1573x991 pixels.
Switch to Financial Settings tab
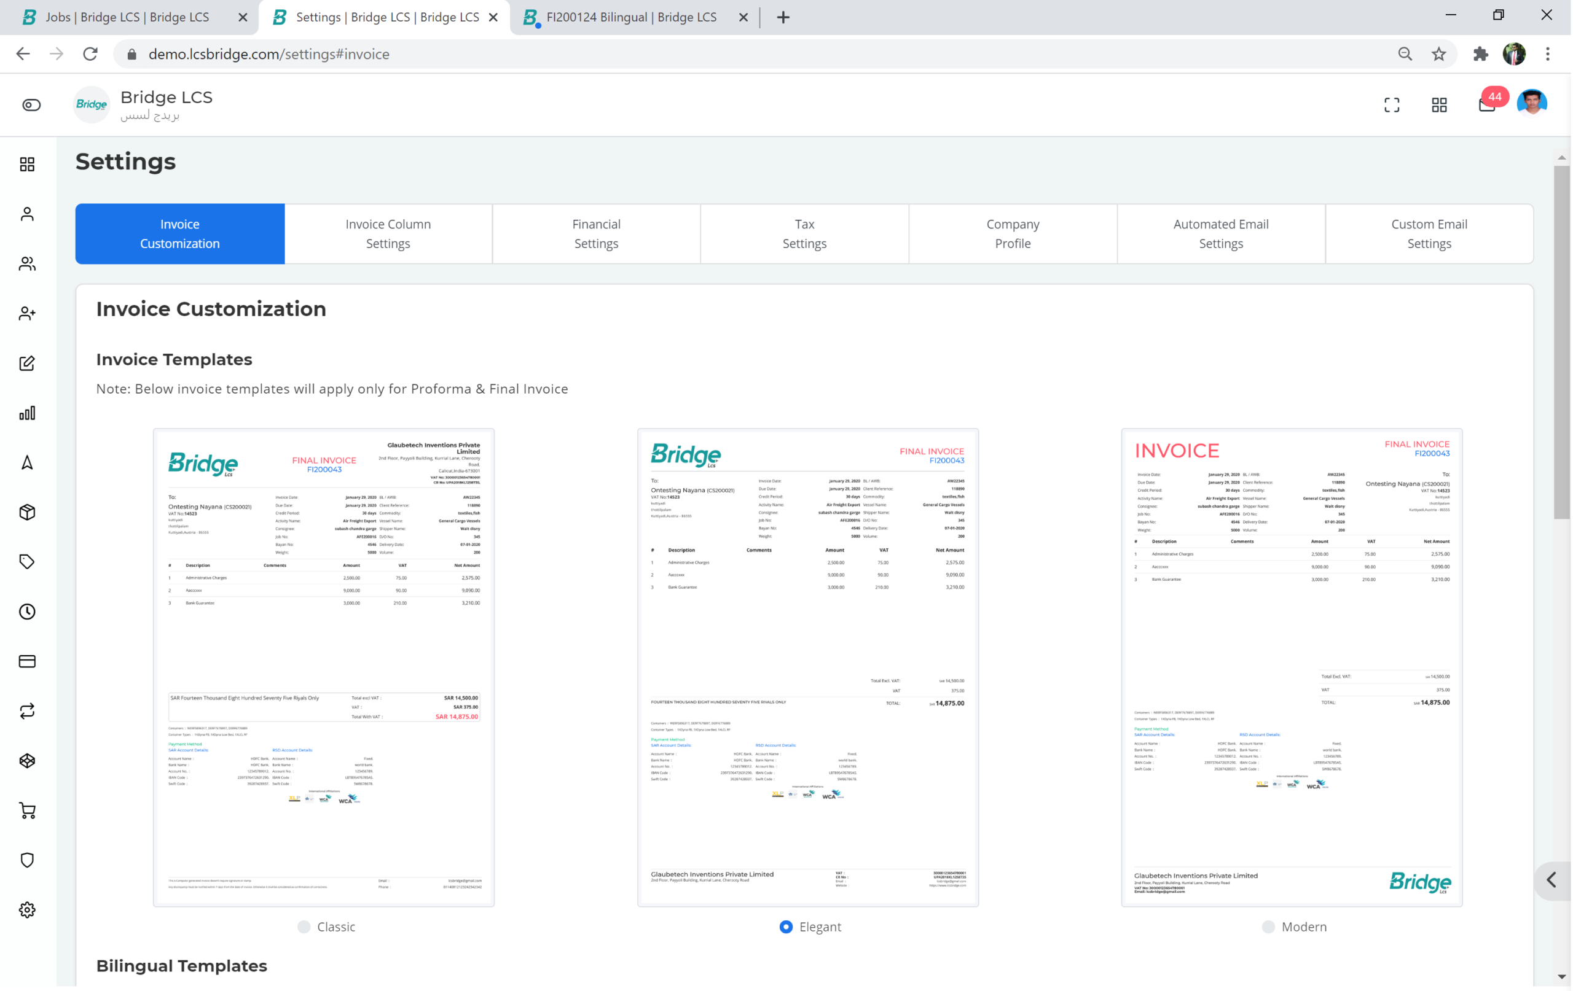[x=597, y=234]
